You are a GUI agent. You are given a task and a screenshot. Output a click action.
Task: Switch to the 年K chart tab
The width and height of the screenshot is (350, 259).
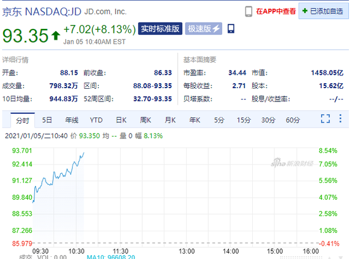click(194, 120)
